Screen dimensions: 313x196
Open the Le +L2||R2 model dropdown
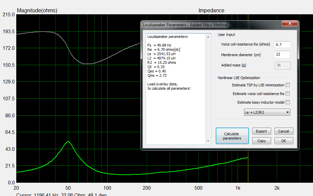(x=267, y=112)
